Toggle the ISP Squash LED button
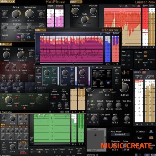Image resolution: width=156 pixels, height=156 pixels. [x=138, y=62]
